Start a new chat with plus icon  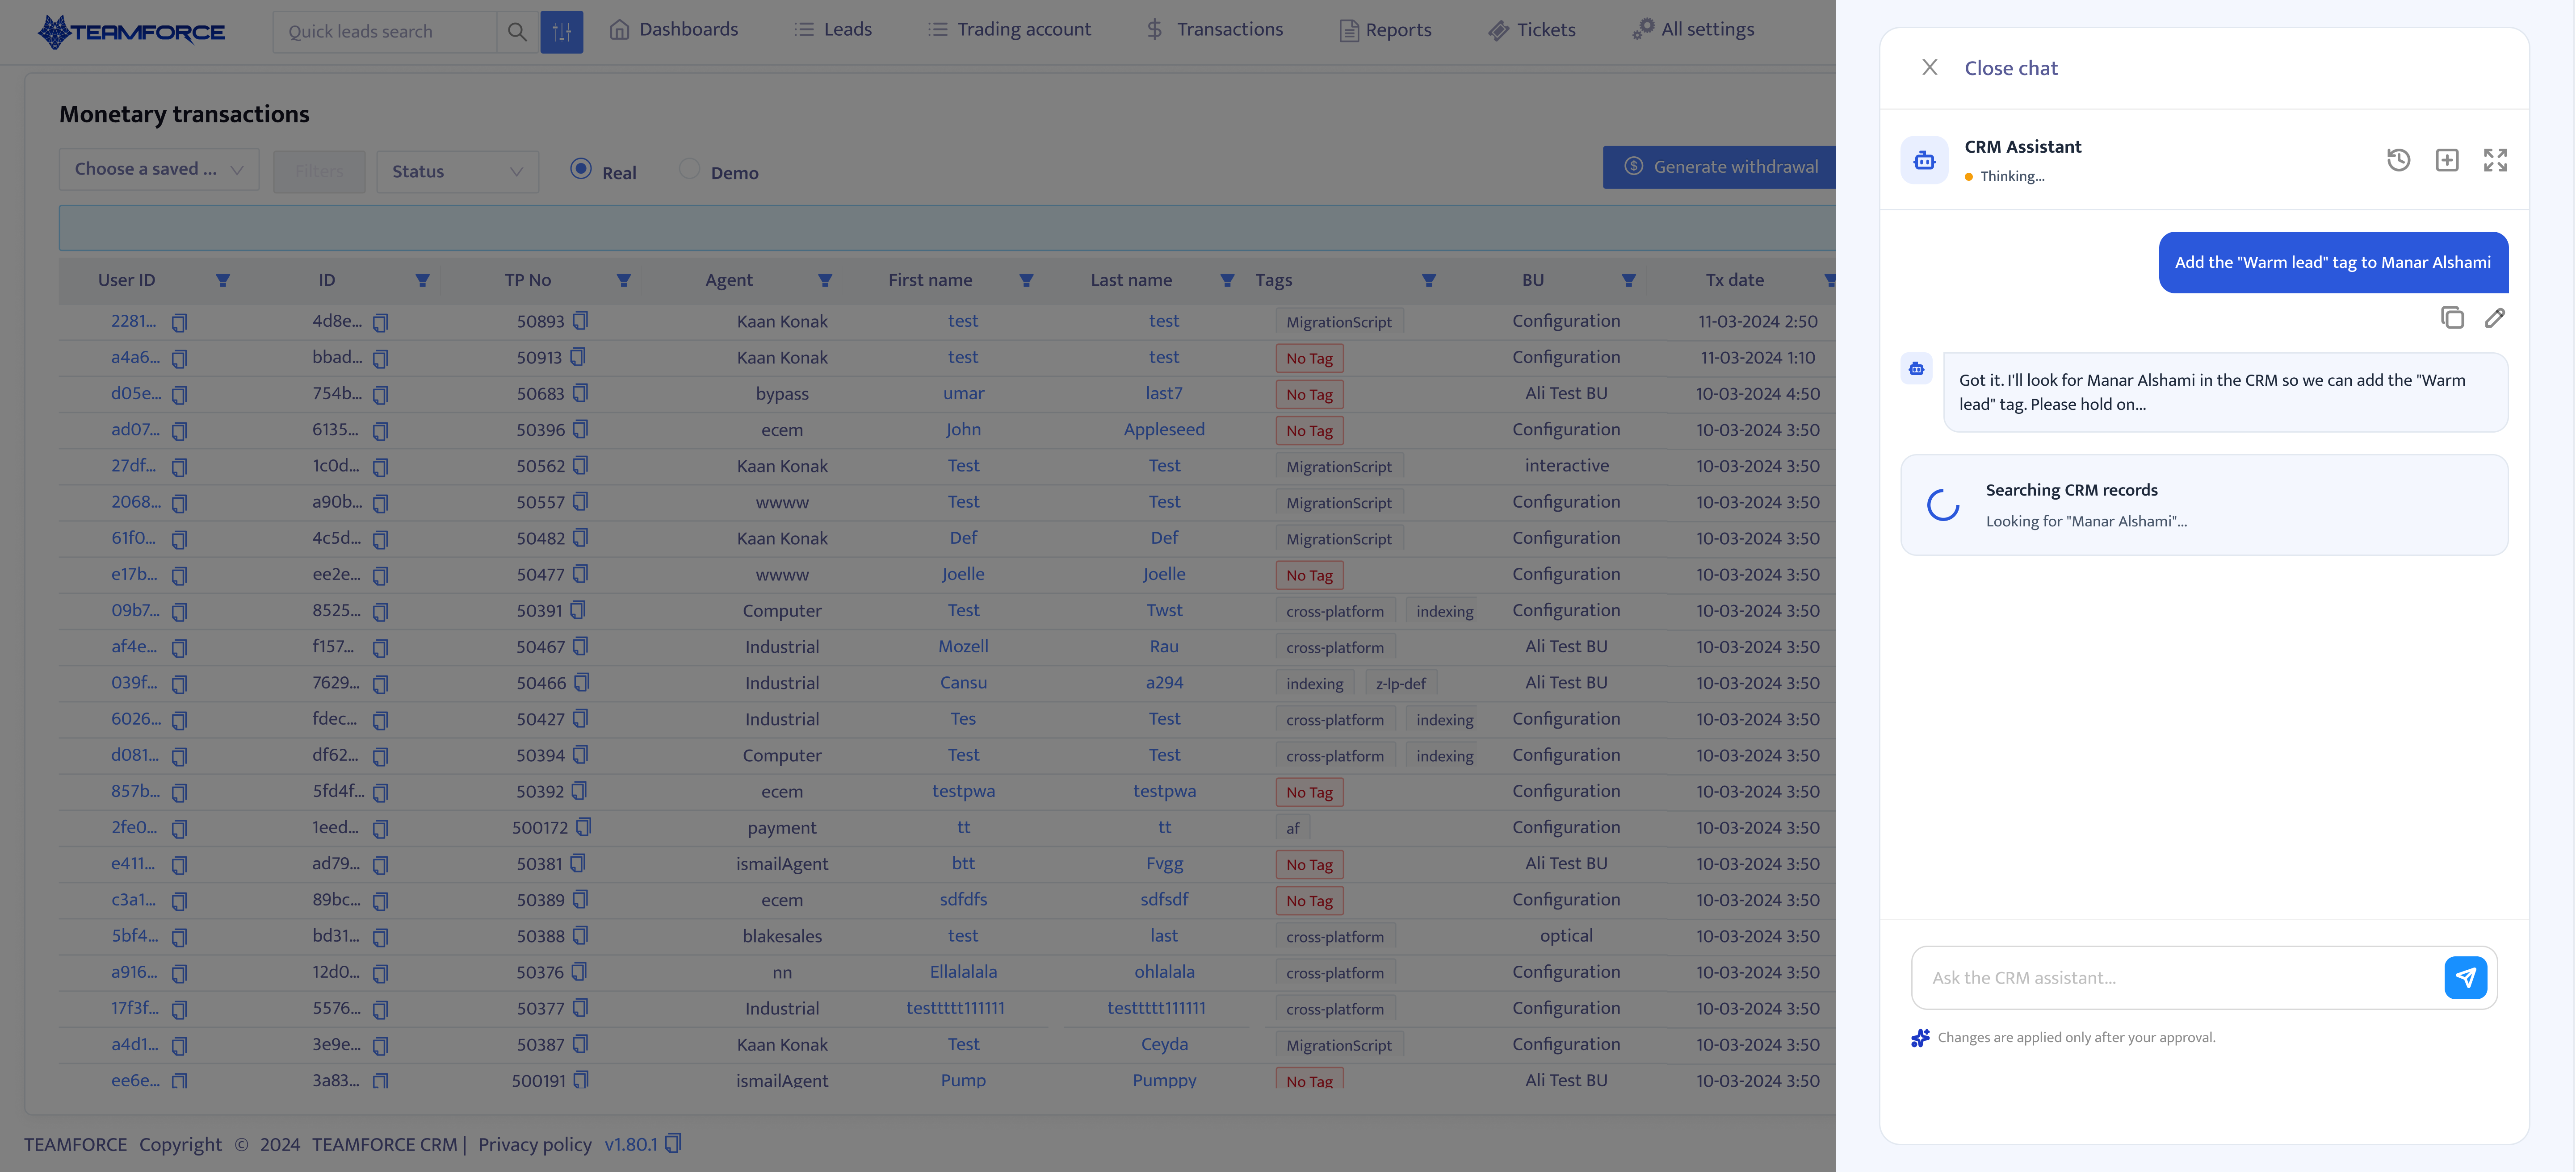coord(2447,160)
